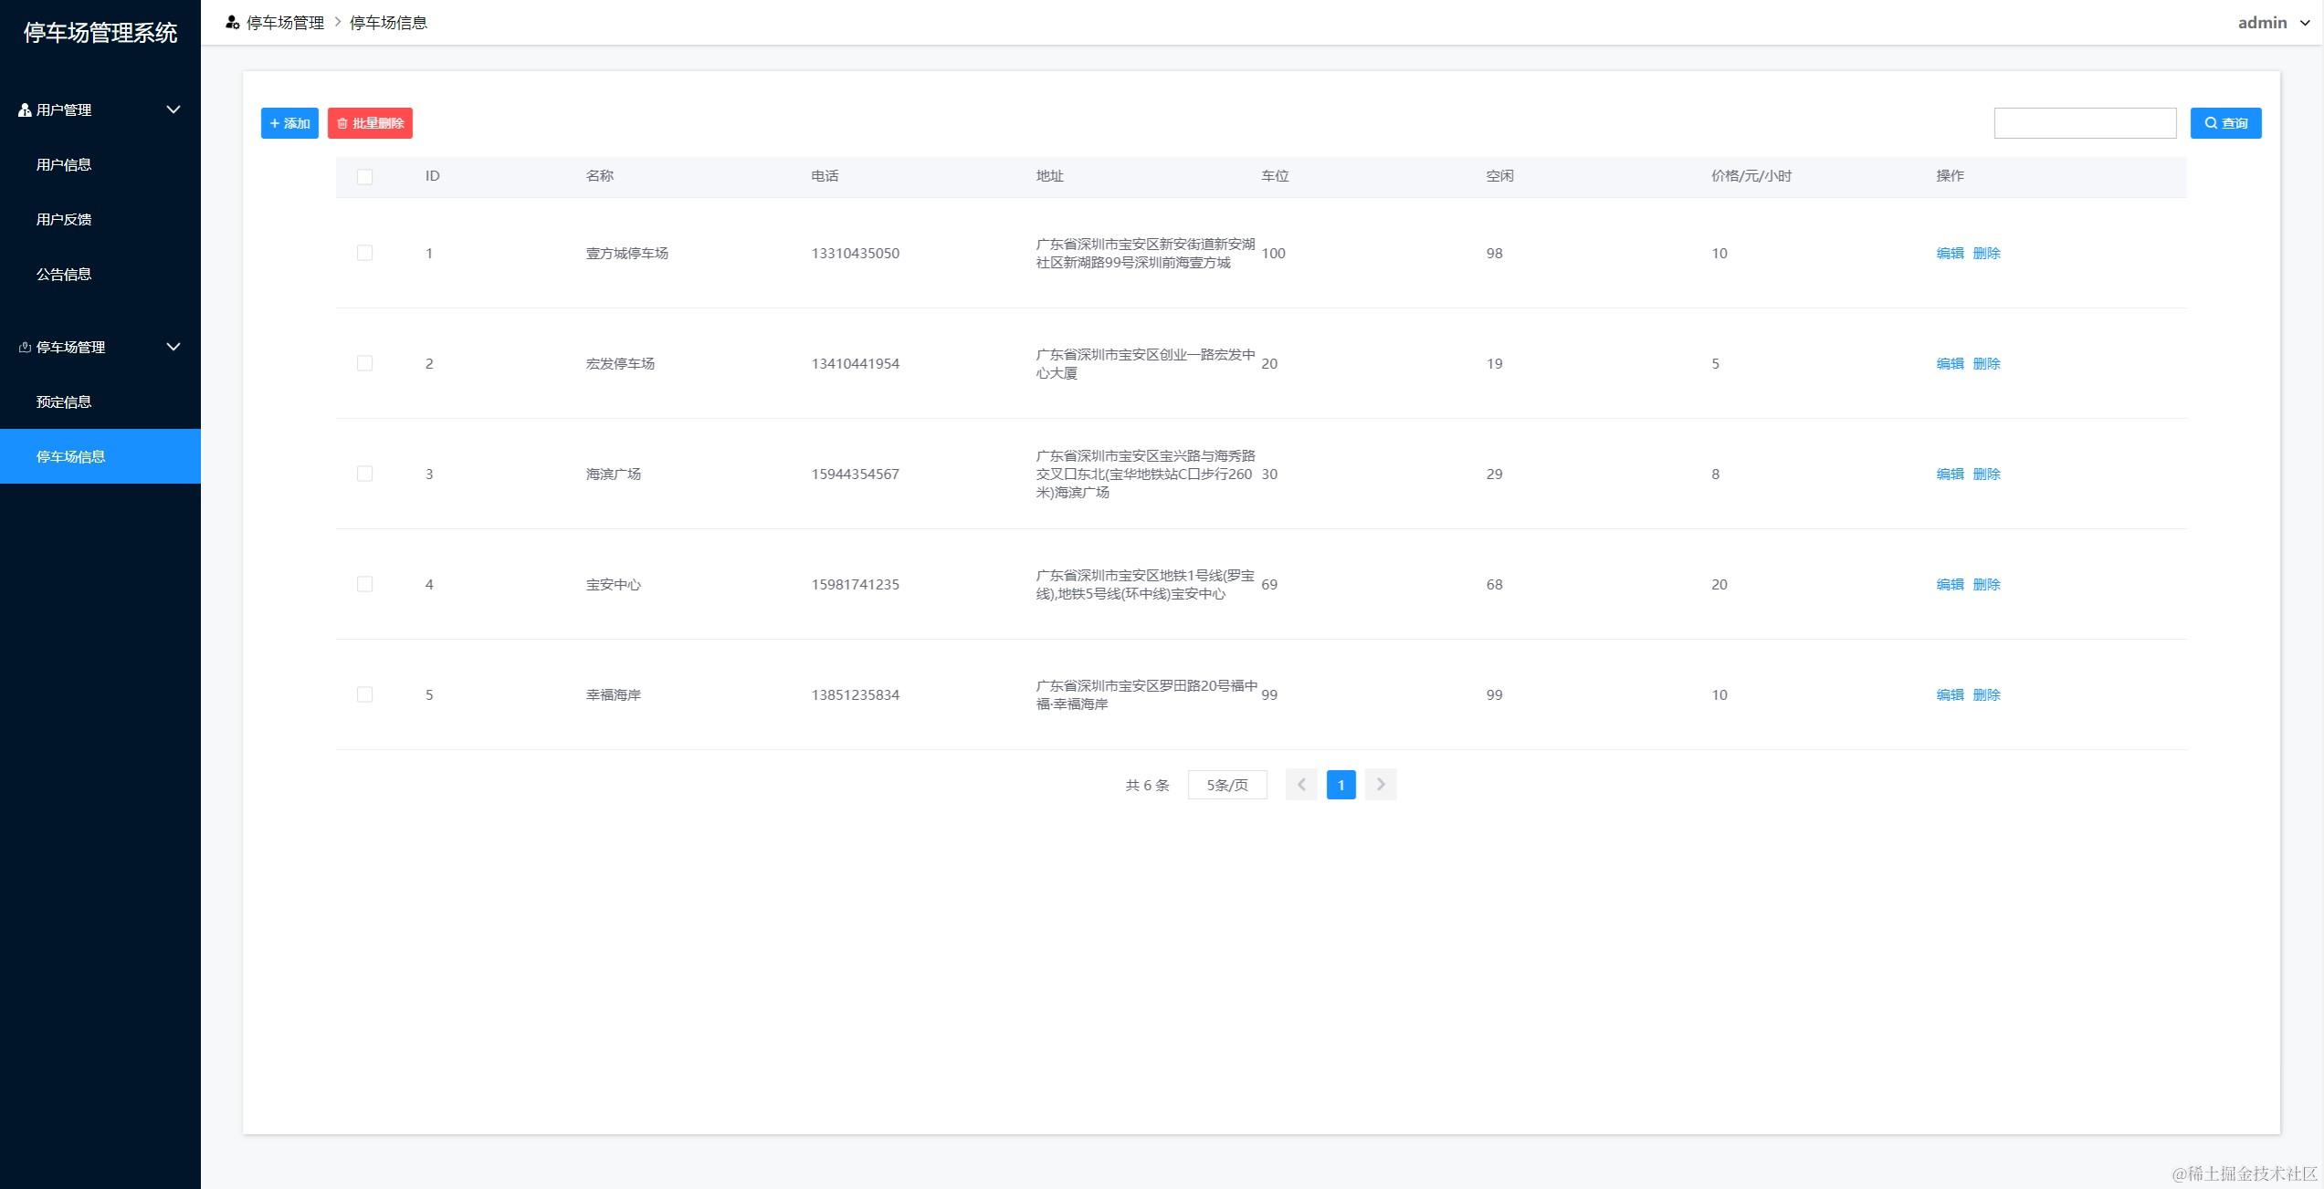Click the user icon beside 用户管理
Screen dimensions: 2324x1189
pyautogui.click(x=25, y=110)
